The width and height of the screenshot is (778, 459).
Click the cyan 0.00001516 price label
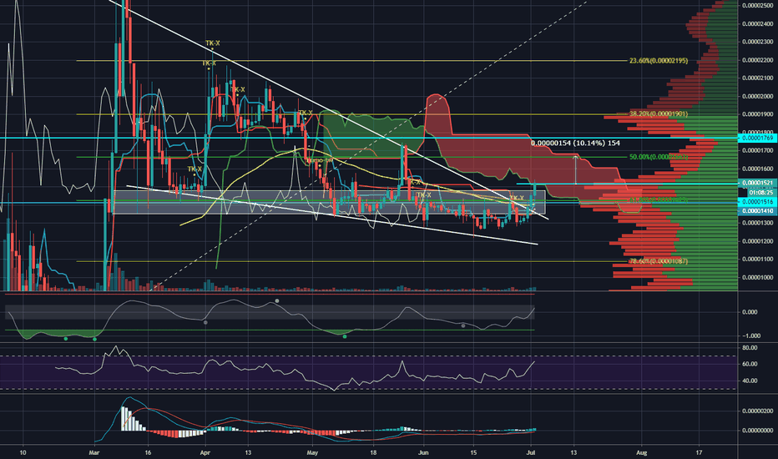coord(758,202)
